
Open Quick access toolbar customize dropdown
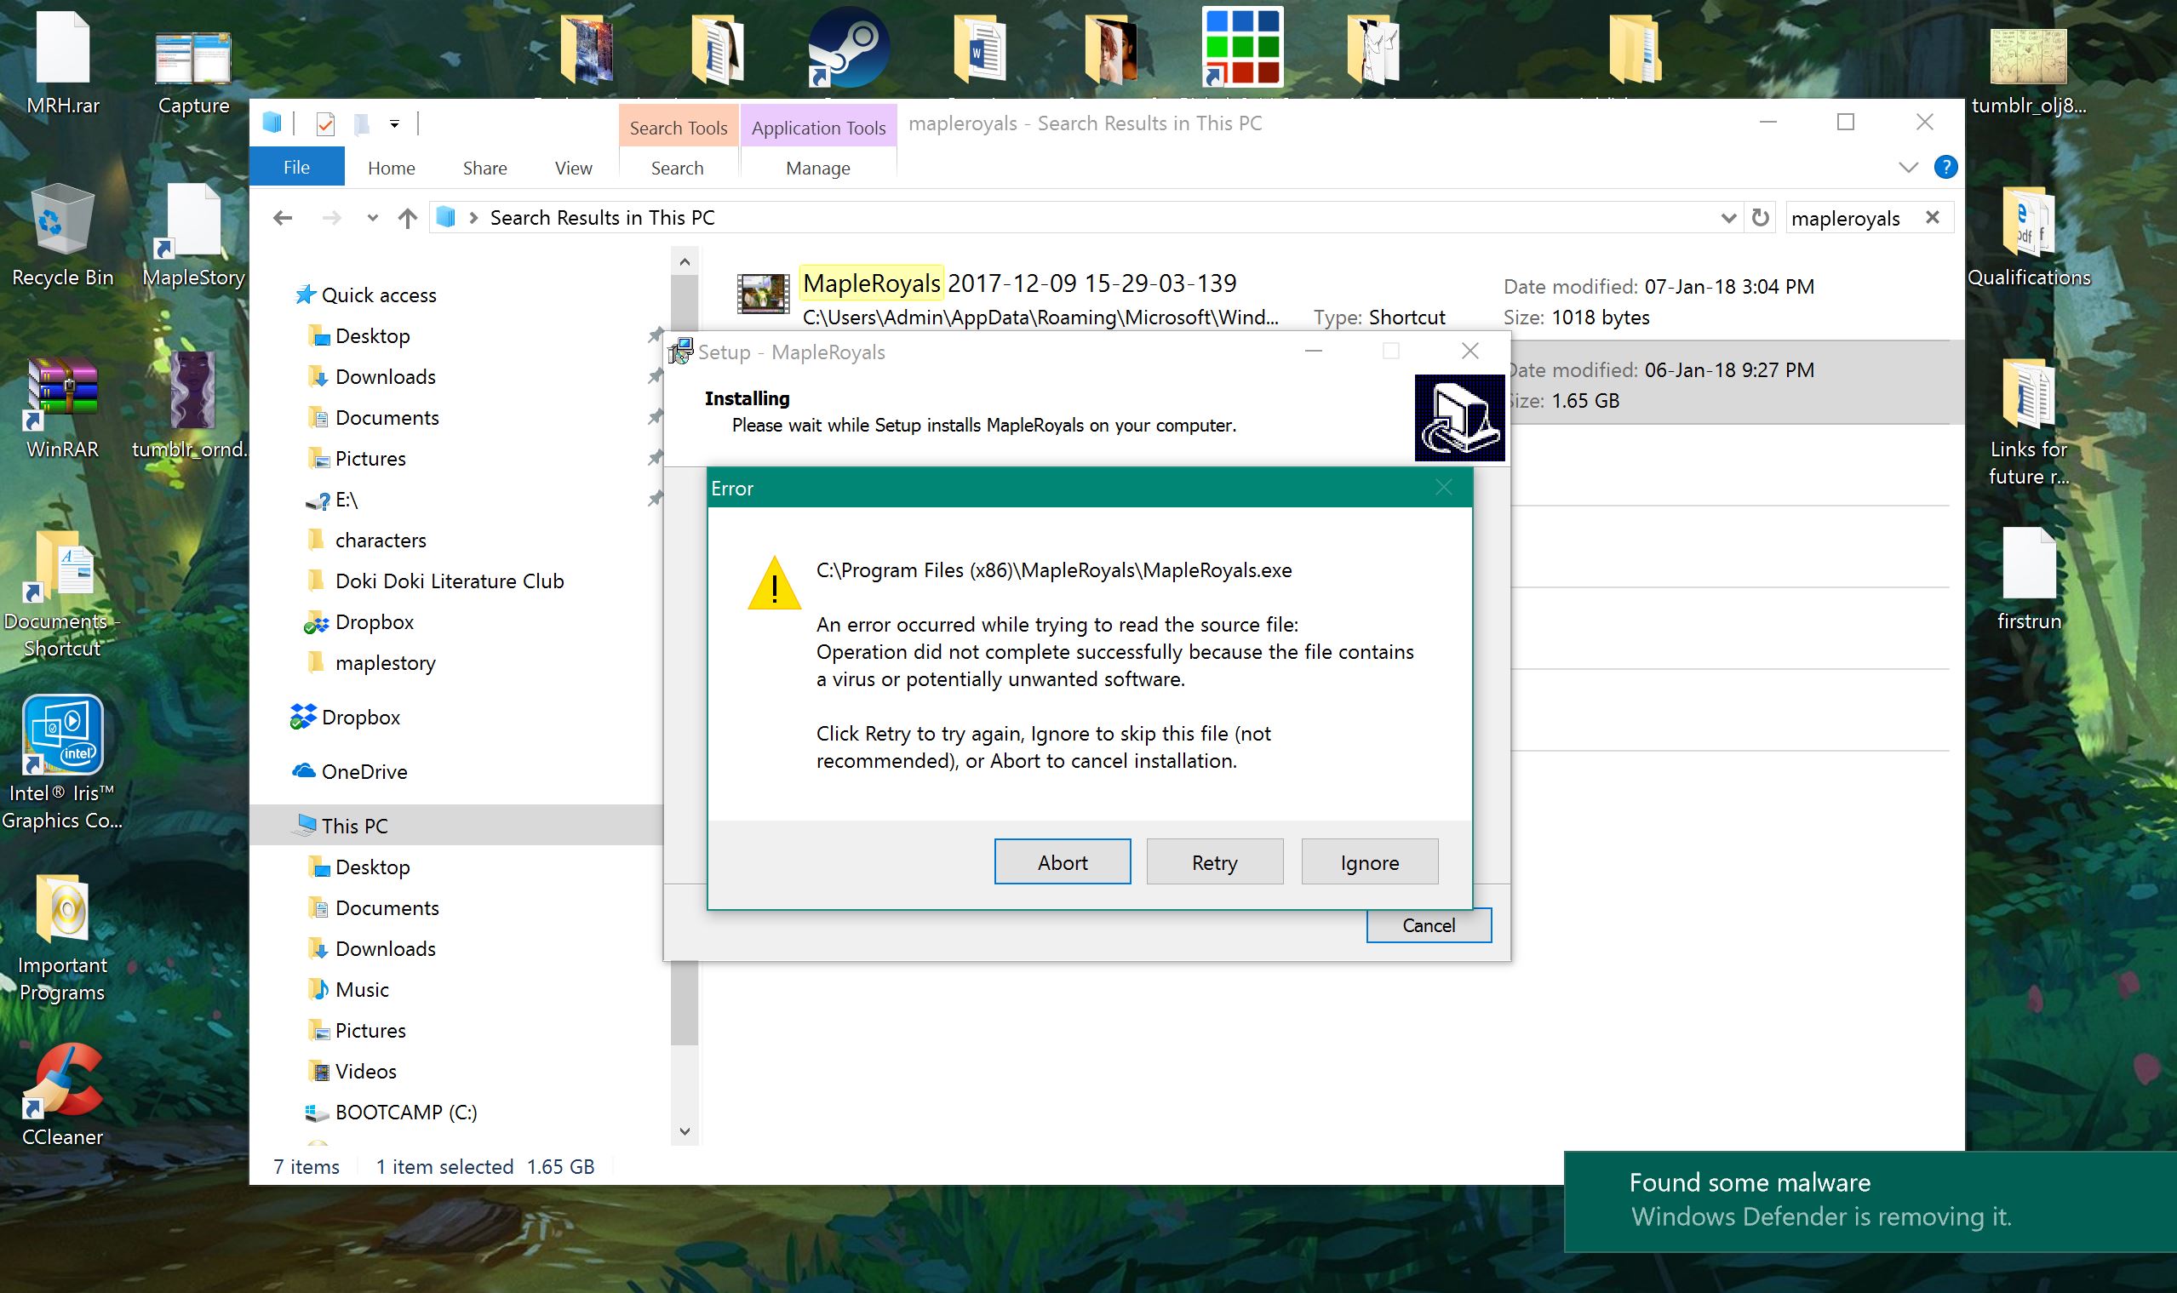click(395, 123)
